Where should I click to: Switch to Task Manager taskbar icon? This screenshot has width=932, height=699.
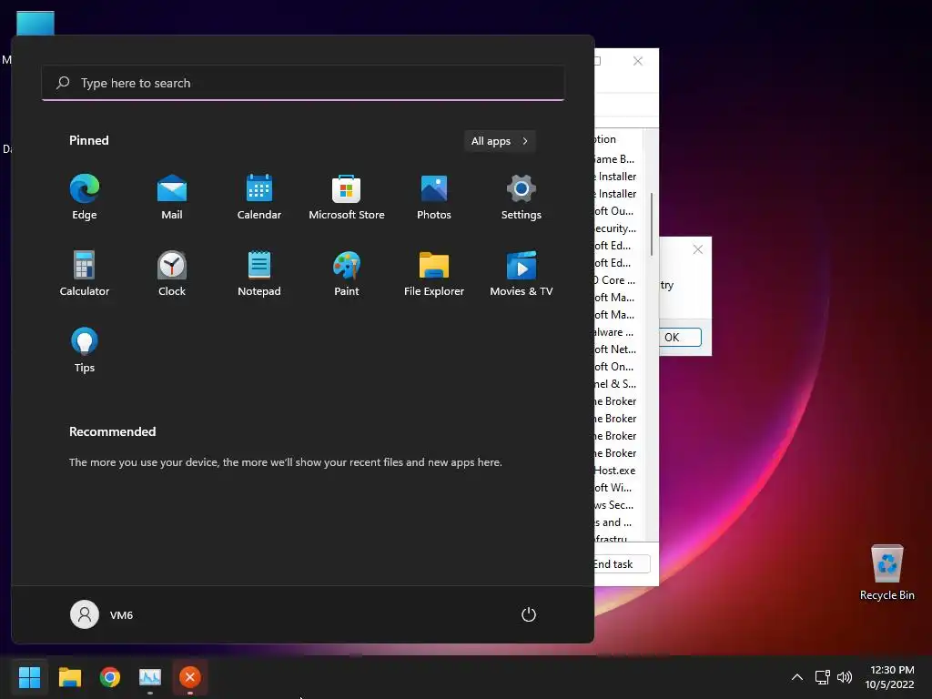click(150, 677)
